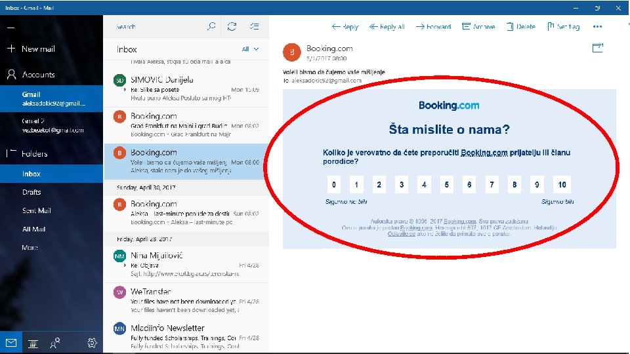The width and height of the screenshot is (630, 354).
Task: Forward the open message
Action: 433,27
